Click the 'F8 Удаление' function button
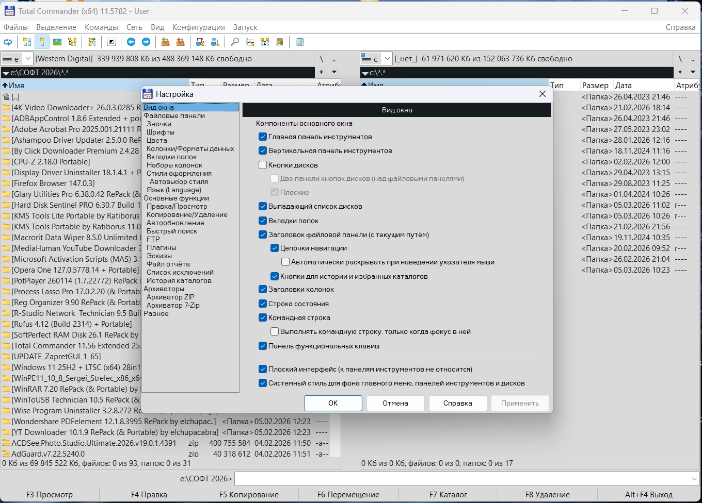 pos(548,495)
